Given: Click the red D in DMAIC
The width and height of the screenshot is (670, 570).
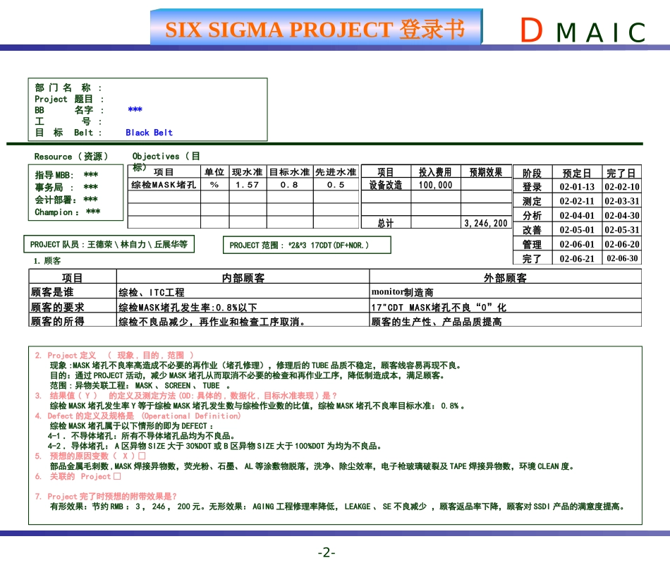Looking at the screenshot, I should click(x=531, y=30).
